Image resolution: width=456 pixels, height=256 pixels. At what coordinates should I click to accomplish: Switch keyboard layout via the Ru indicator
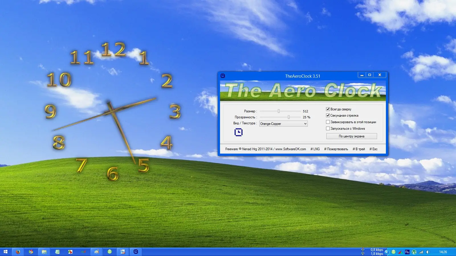tap(407, 252)
